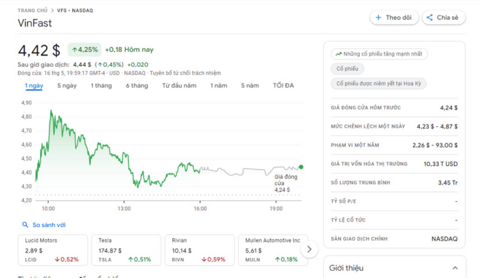This screenshot has height=278, width=479.
Task: Click the VinFast page heading
Action: [x=35, y=23]
